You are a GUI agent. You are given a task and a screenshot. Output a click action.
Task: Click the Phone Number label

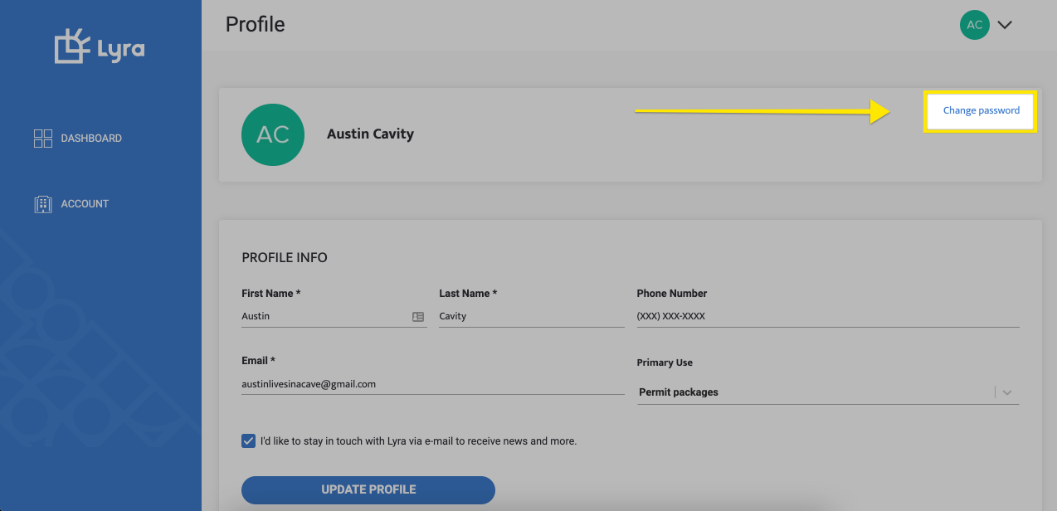(x=672, y=293)
